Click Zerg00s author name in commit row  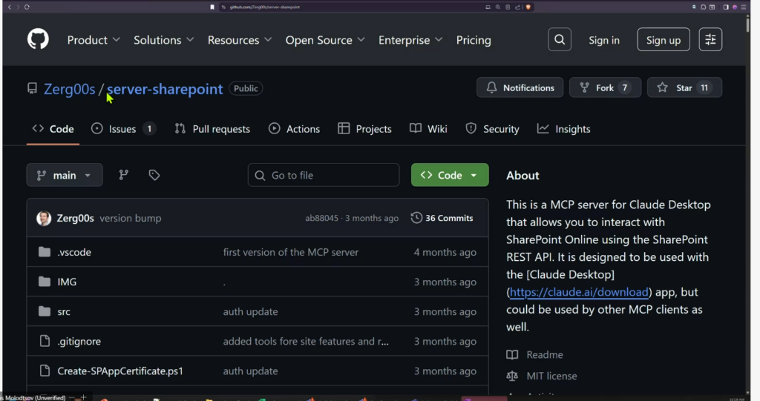[75, 218]
